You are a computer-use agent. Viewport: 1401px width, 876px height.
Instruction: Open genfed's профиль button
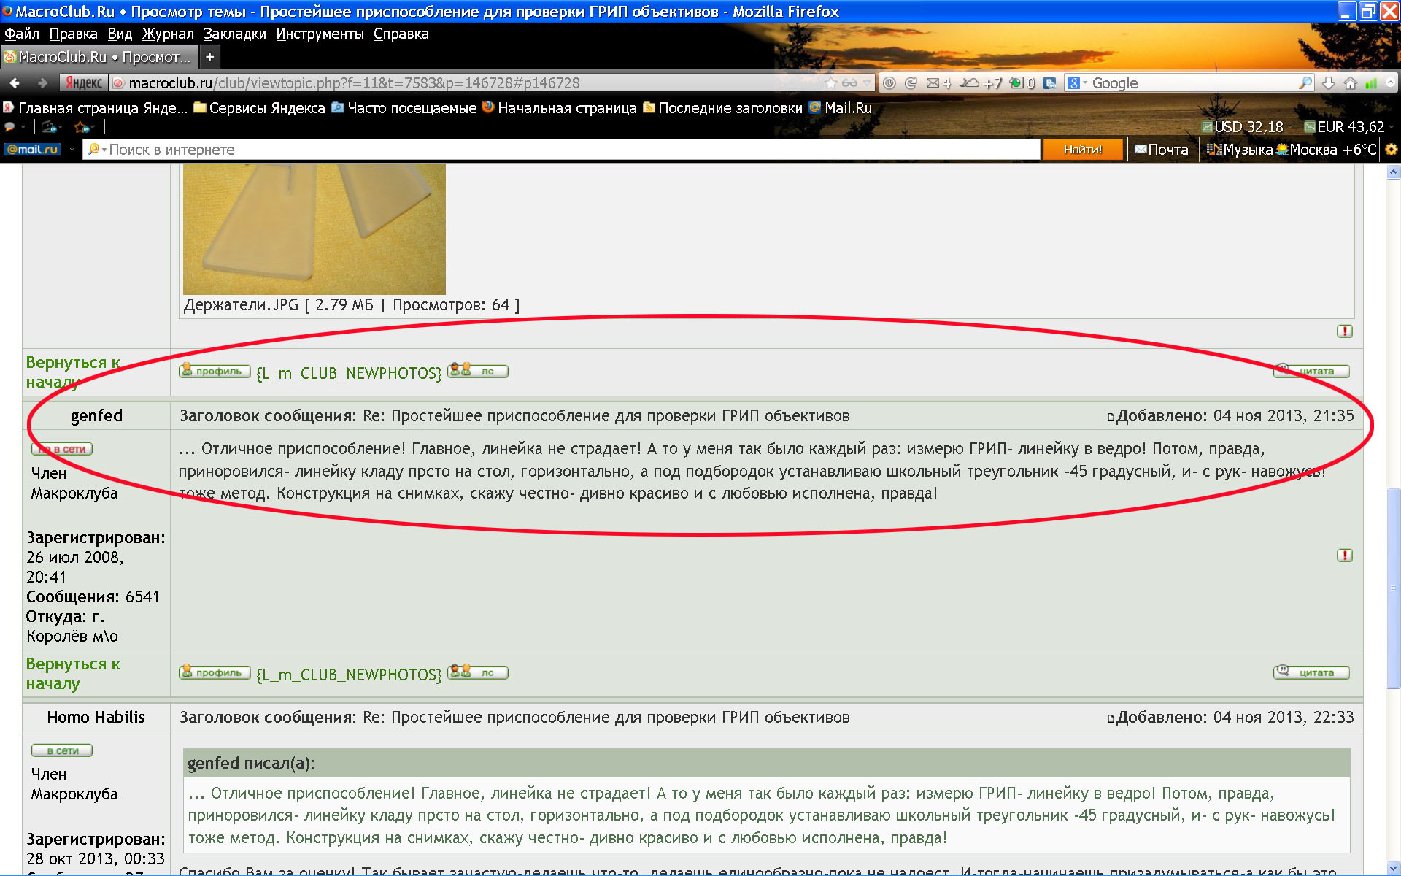[215, 672]
